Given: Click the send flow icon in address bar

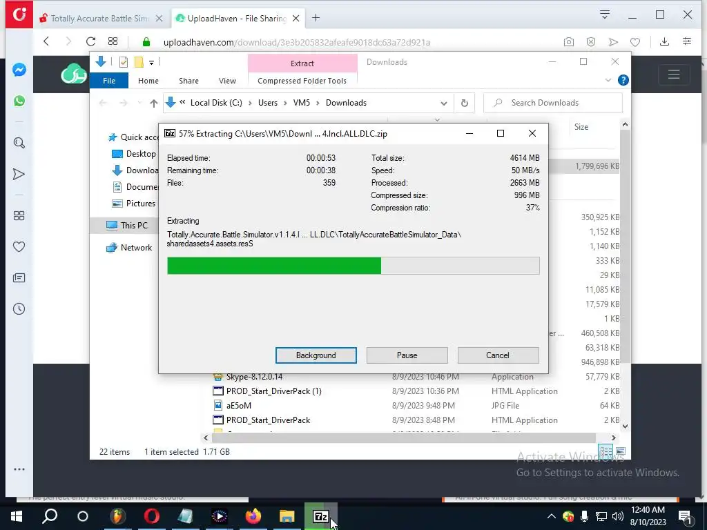Looking at the screenshot, I should [613, 42].
